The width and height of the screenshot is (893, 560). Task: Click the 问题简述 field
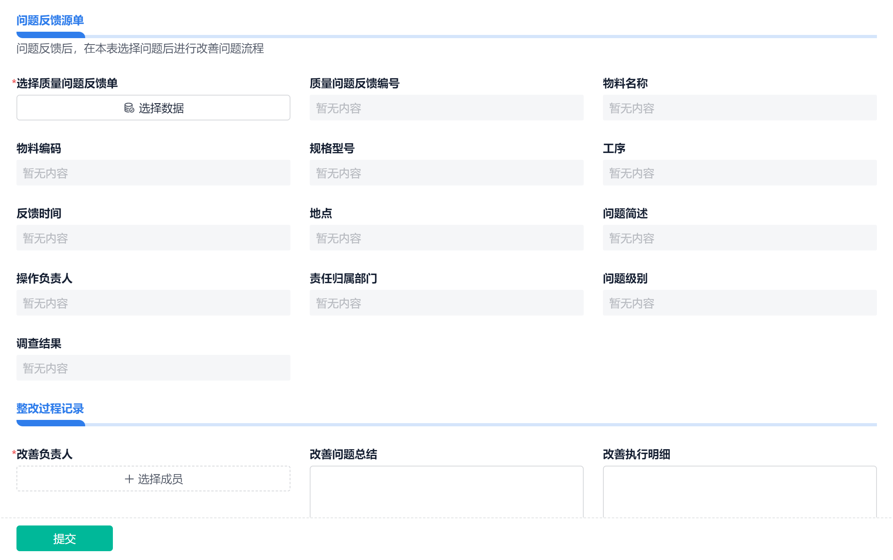pos(740,238)
